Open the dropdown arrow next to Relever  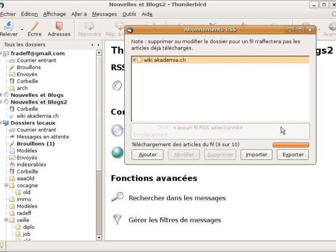[x=22, y=29]
